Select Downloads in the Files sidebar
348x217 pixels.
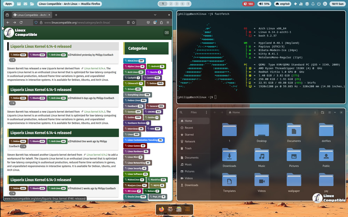click(191, 185)
